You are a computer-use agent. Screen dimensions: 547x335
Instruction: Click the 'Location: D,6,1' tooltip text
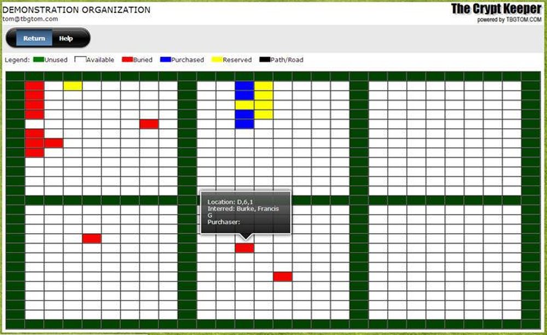[230, 201]
